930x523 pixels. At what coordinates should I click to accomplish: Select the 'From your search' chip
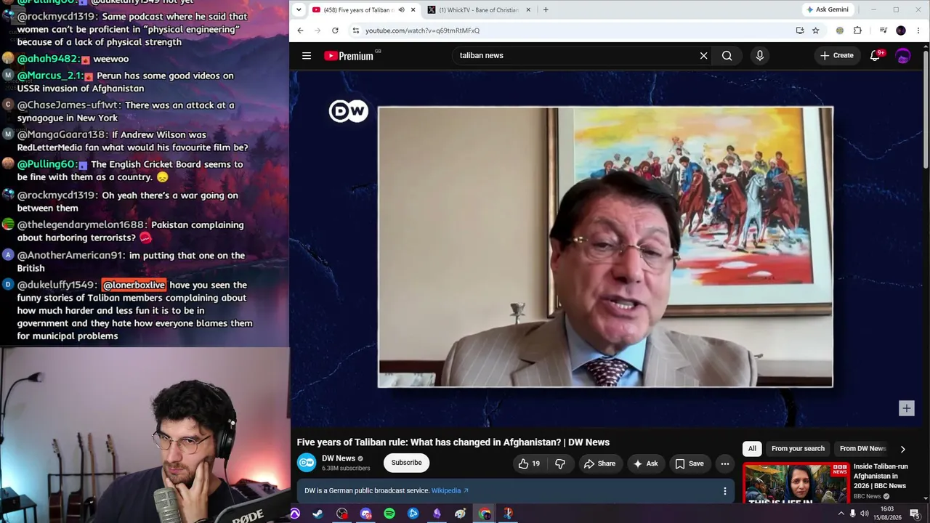tap(798, 449)
